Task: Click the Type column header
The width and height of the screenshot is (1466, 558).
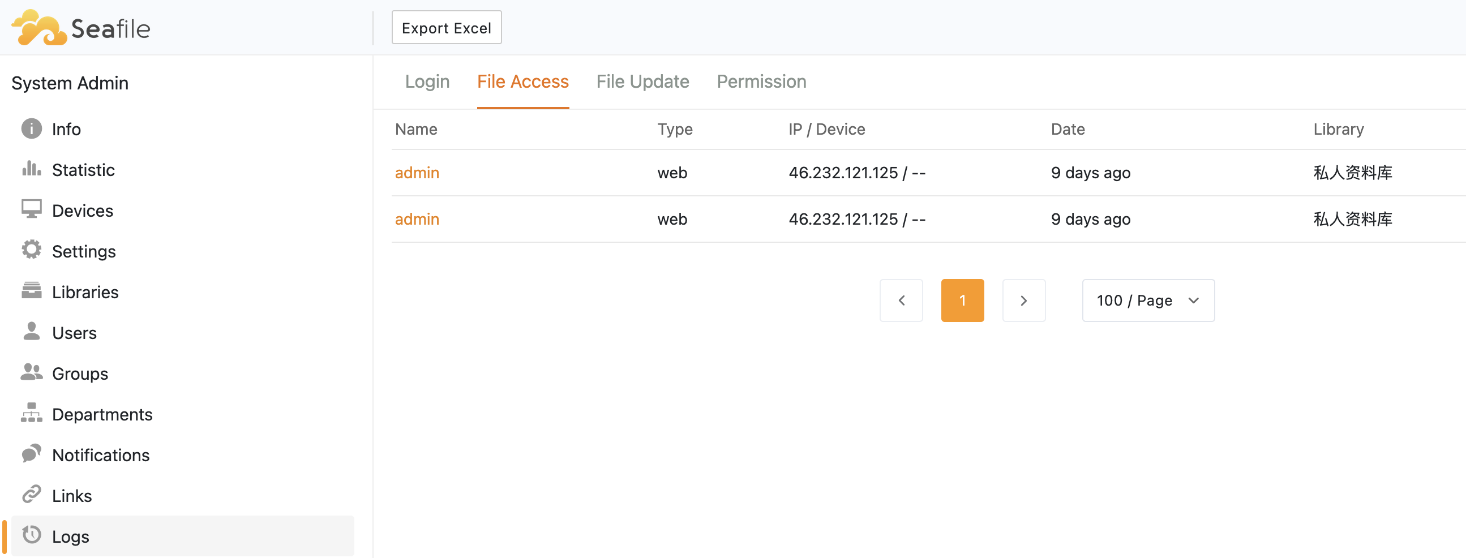Action: [675, 130]
